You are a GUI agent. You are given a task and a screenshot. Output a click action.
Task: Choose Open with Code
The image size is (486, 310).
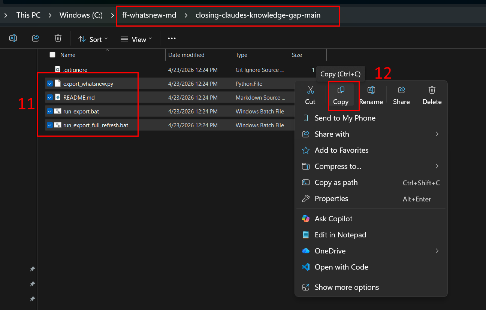tap(371, 267)
